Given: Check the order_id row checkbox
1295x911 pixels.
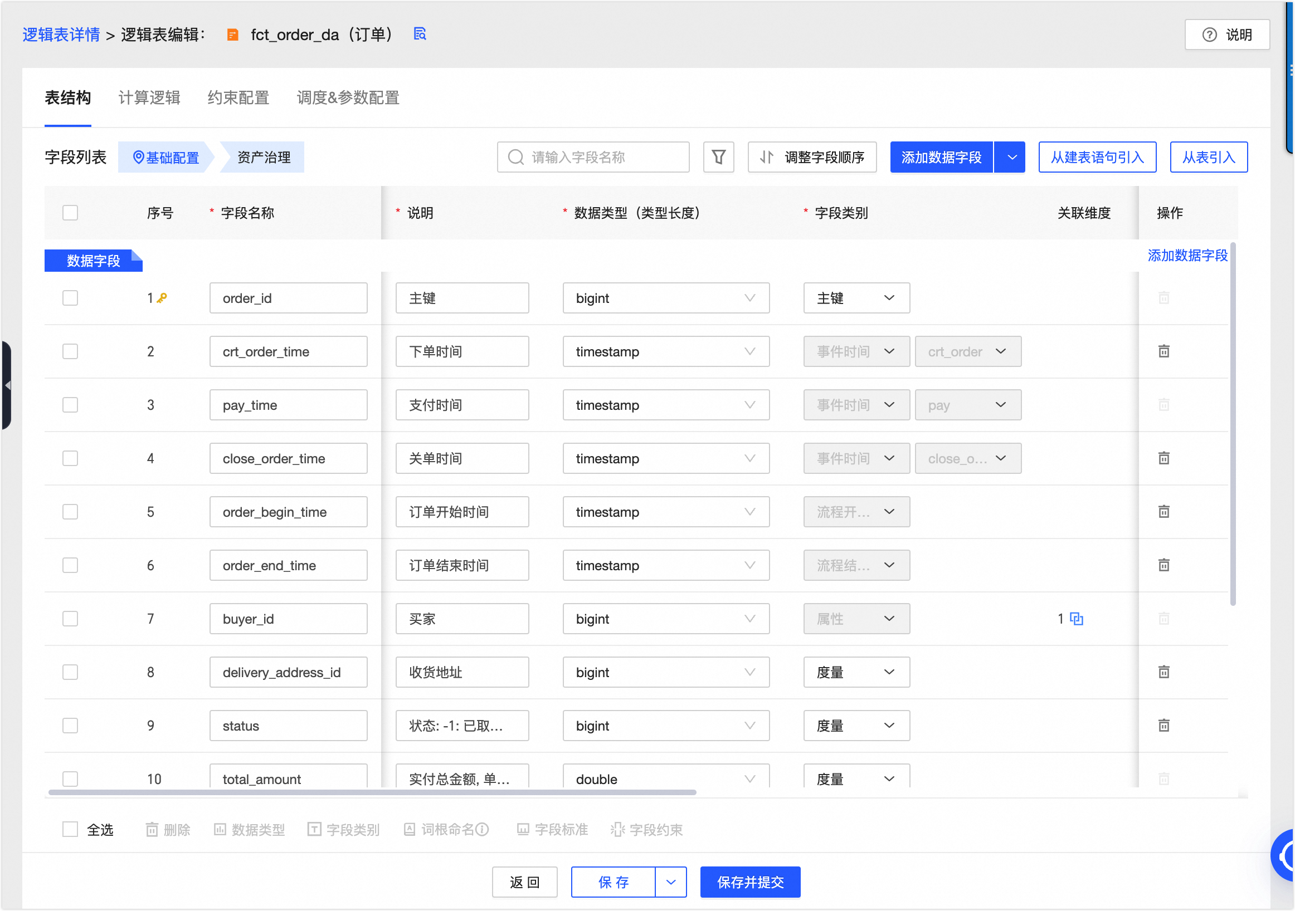Looking at the screenshot, I should point(70,298).
